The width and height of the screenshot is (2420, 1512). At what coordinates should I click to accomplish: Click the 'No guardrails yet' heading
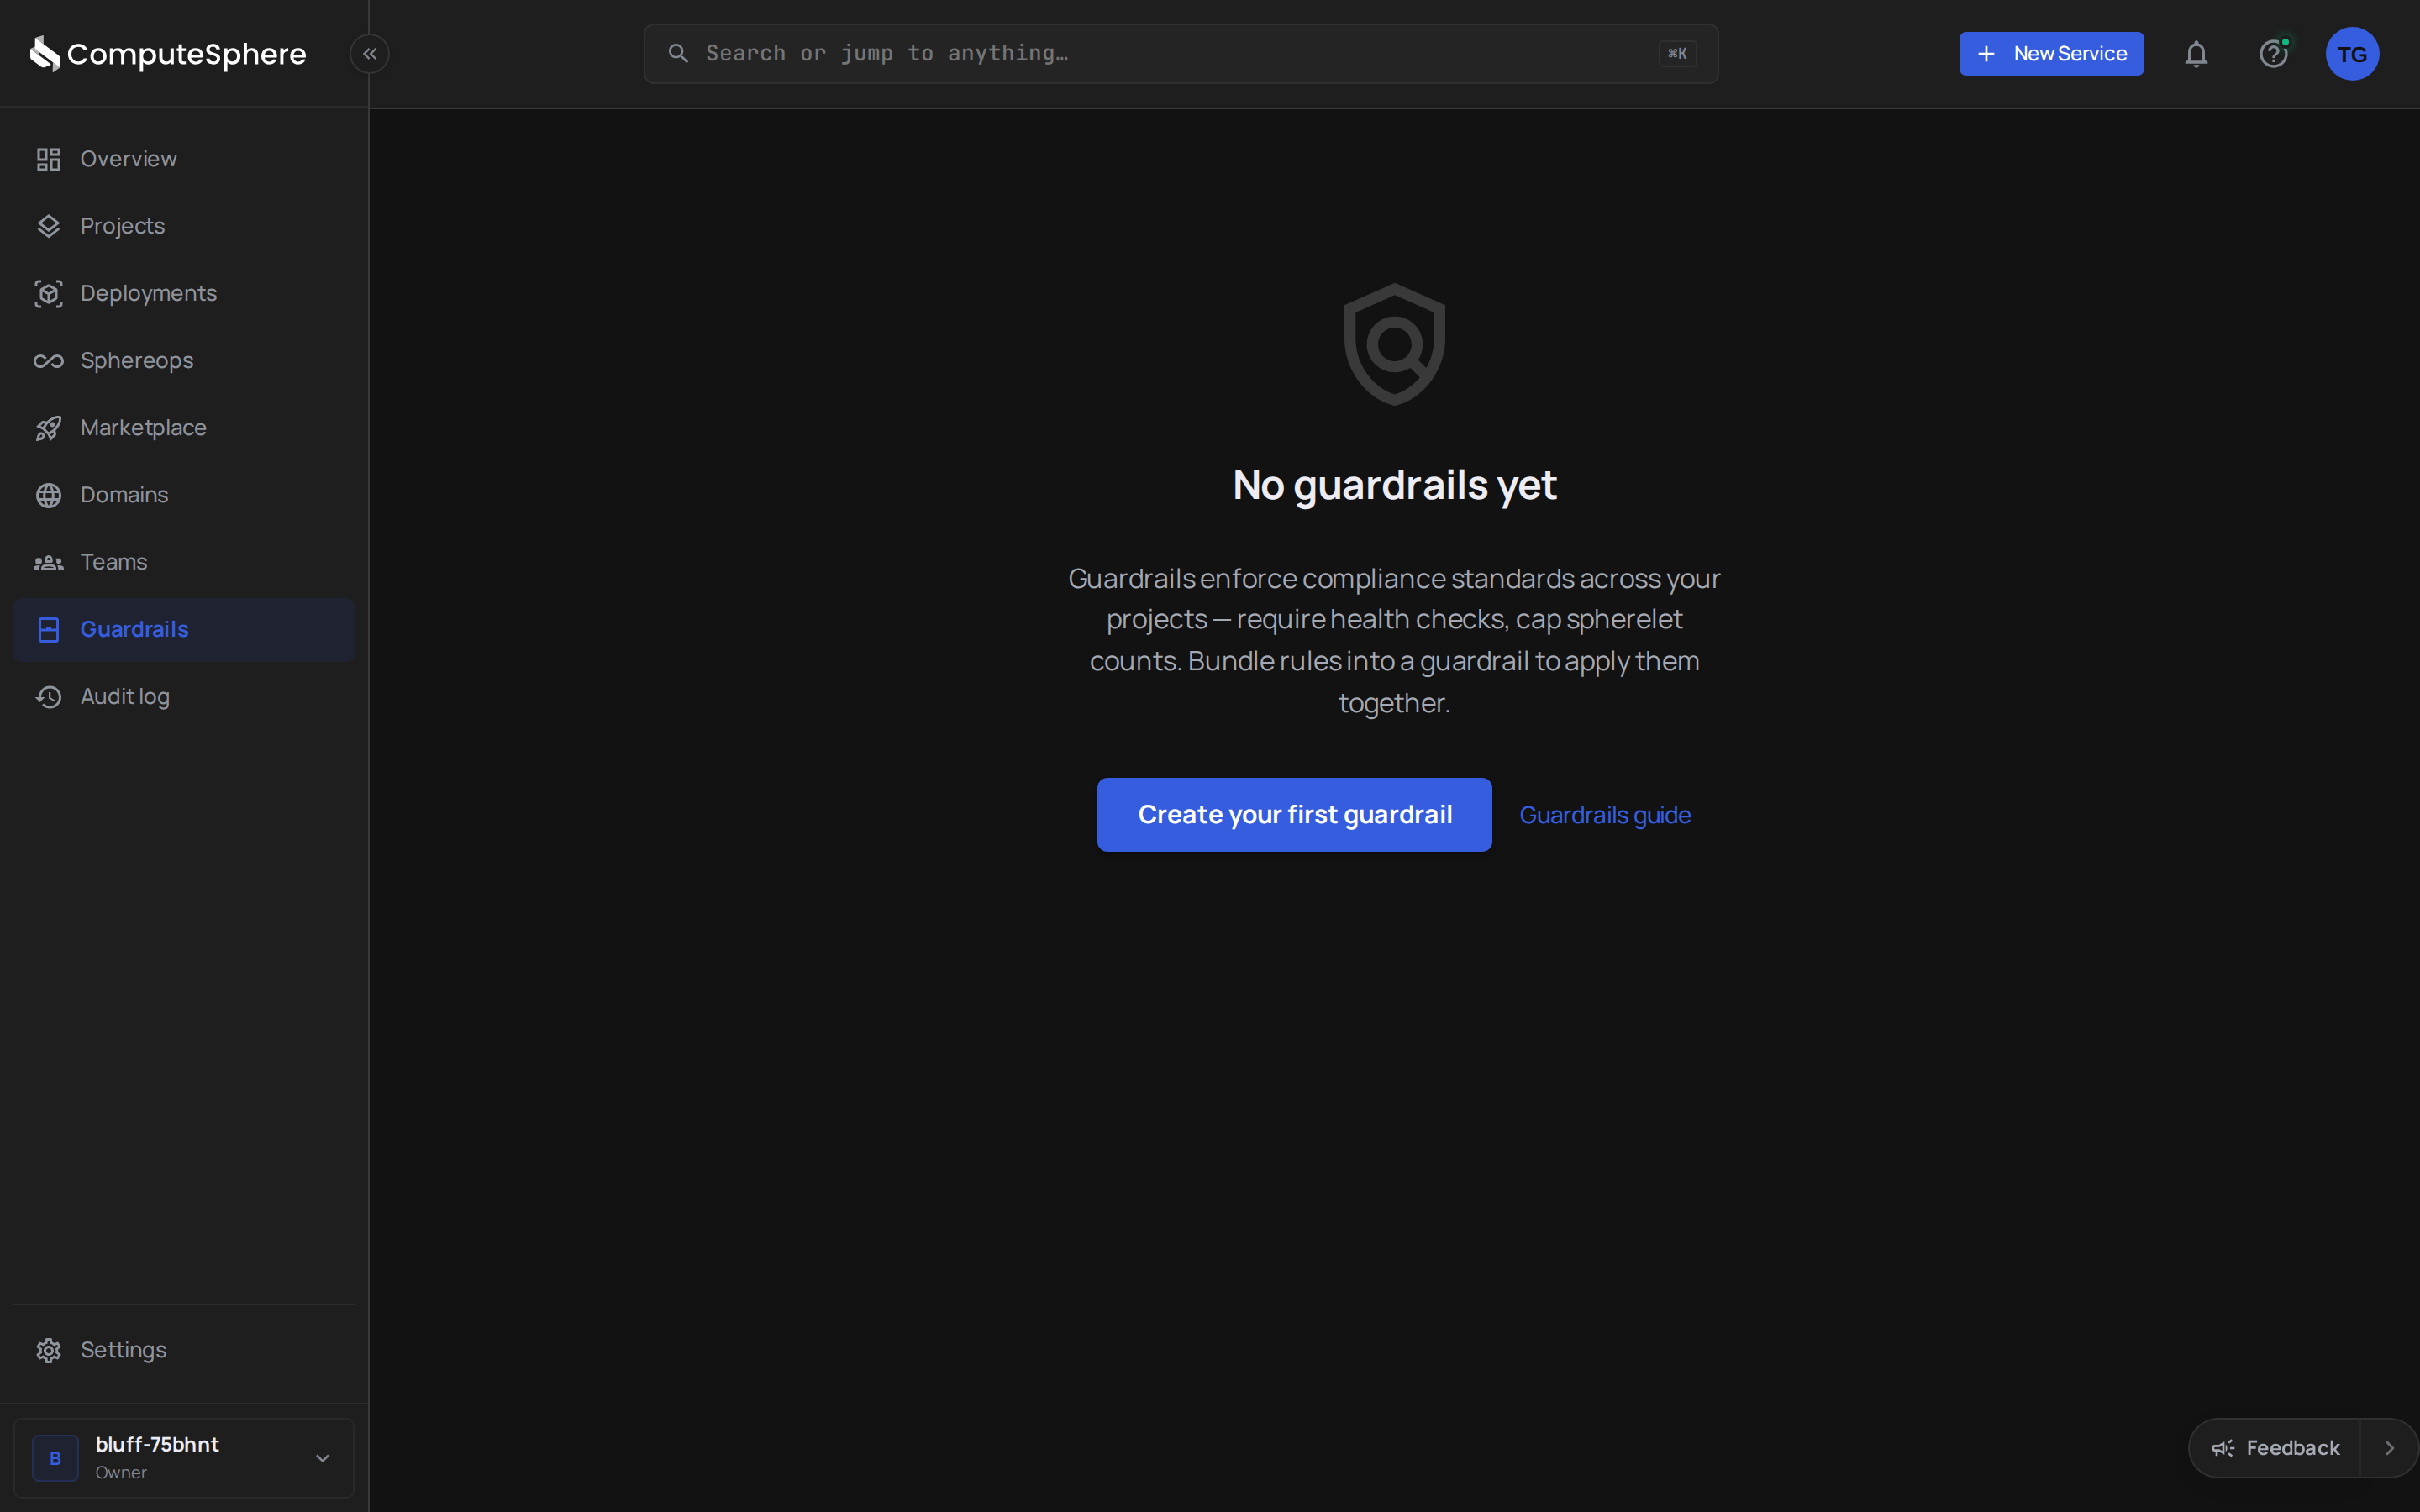click(x=1394, y=486)
